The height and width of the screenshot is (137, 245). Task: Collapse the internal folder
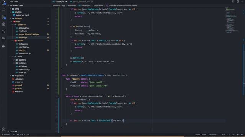click(x=18, y=18)
